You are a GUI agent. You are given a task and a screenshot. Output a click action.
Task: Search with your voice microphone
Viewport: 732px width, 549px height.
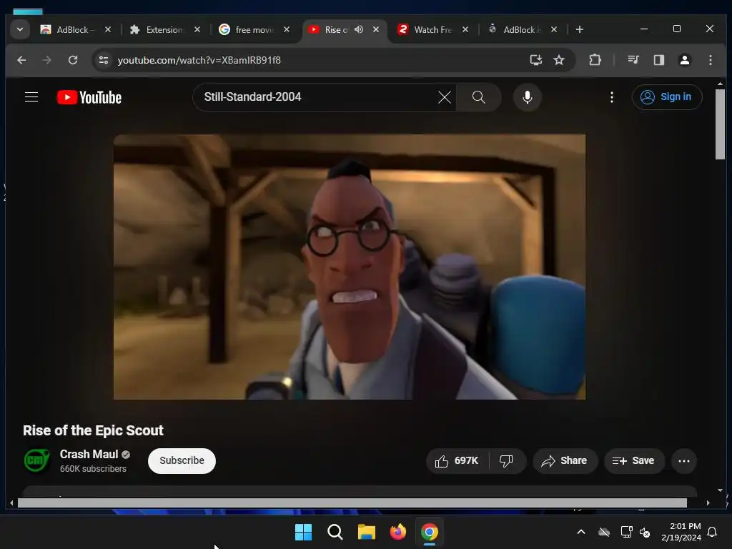point(527,97)
